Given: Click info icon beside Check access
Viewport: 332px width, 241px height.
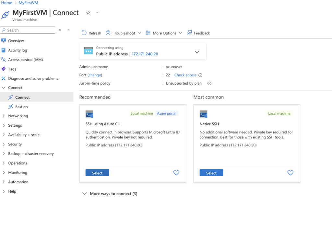Looking at the screenshot, I should (x=200, y=75).
